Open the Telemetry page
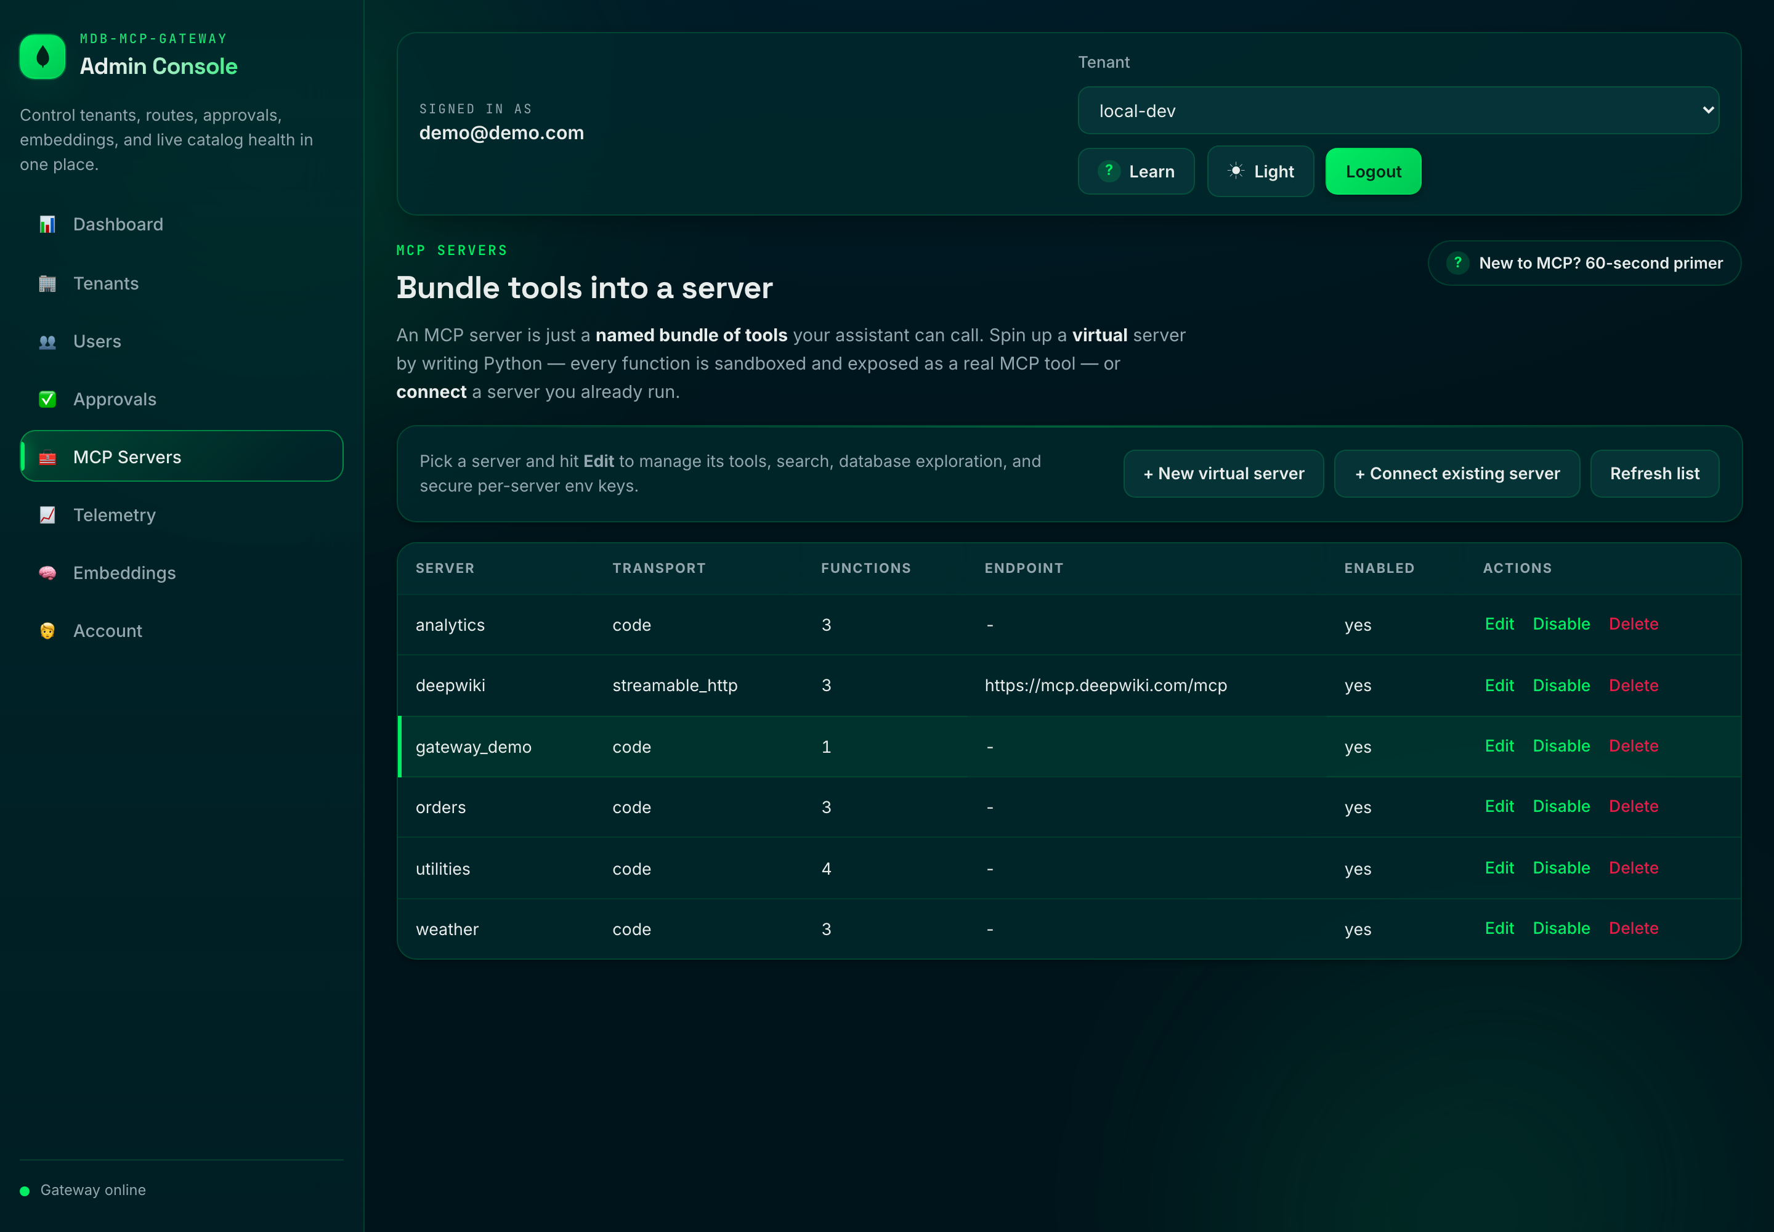 pos(182,515)
